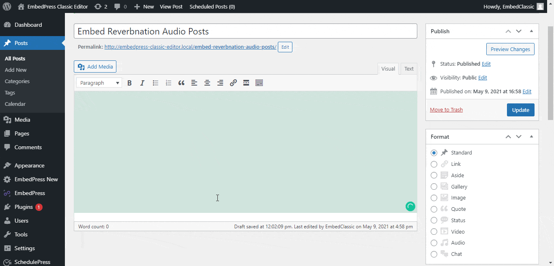Select the Chat post format
The image size is (554, 266).
pos(434,254)
